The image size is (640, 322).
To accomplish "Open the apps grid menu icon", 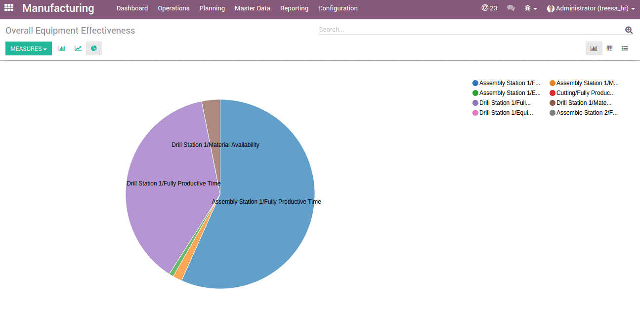I will [x=9, y=8].
